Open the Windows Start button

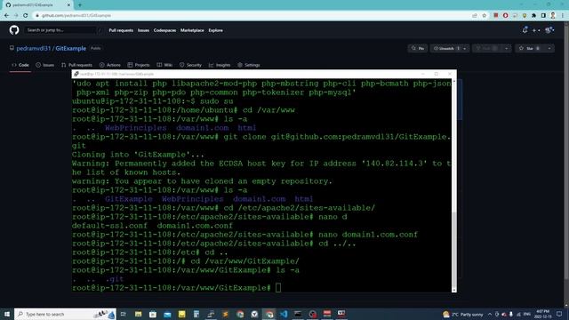pos(7,314)
